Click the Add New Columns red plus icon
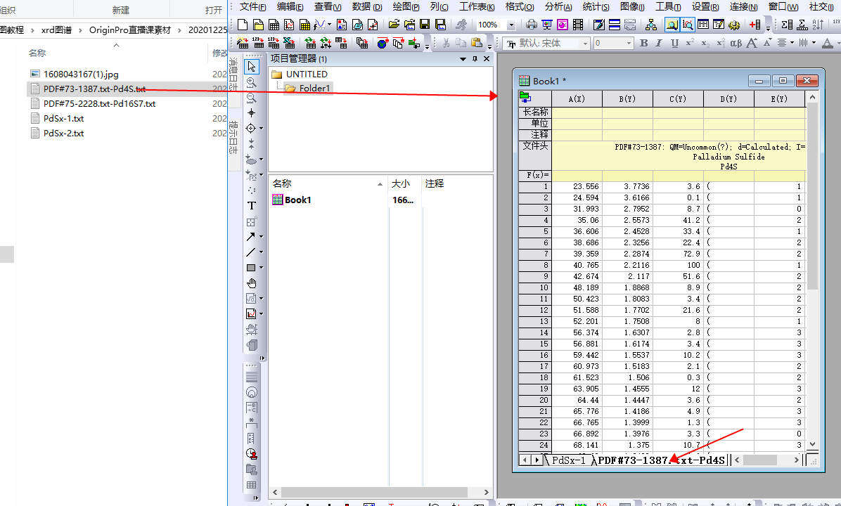 pyautogui.click(x=755, y=25)
